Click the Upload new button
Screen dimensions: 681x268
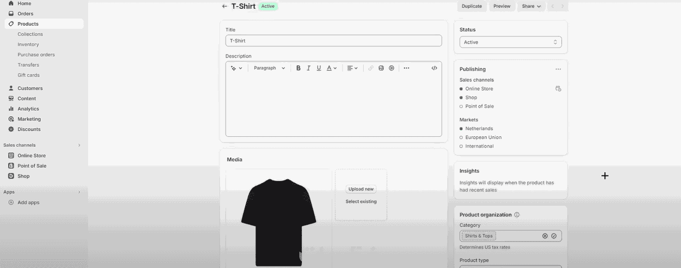tap(361, 189)
